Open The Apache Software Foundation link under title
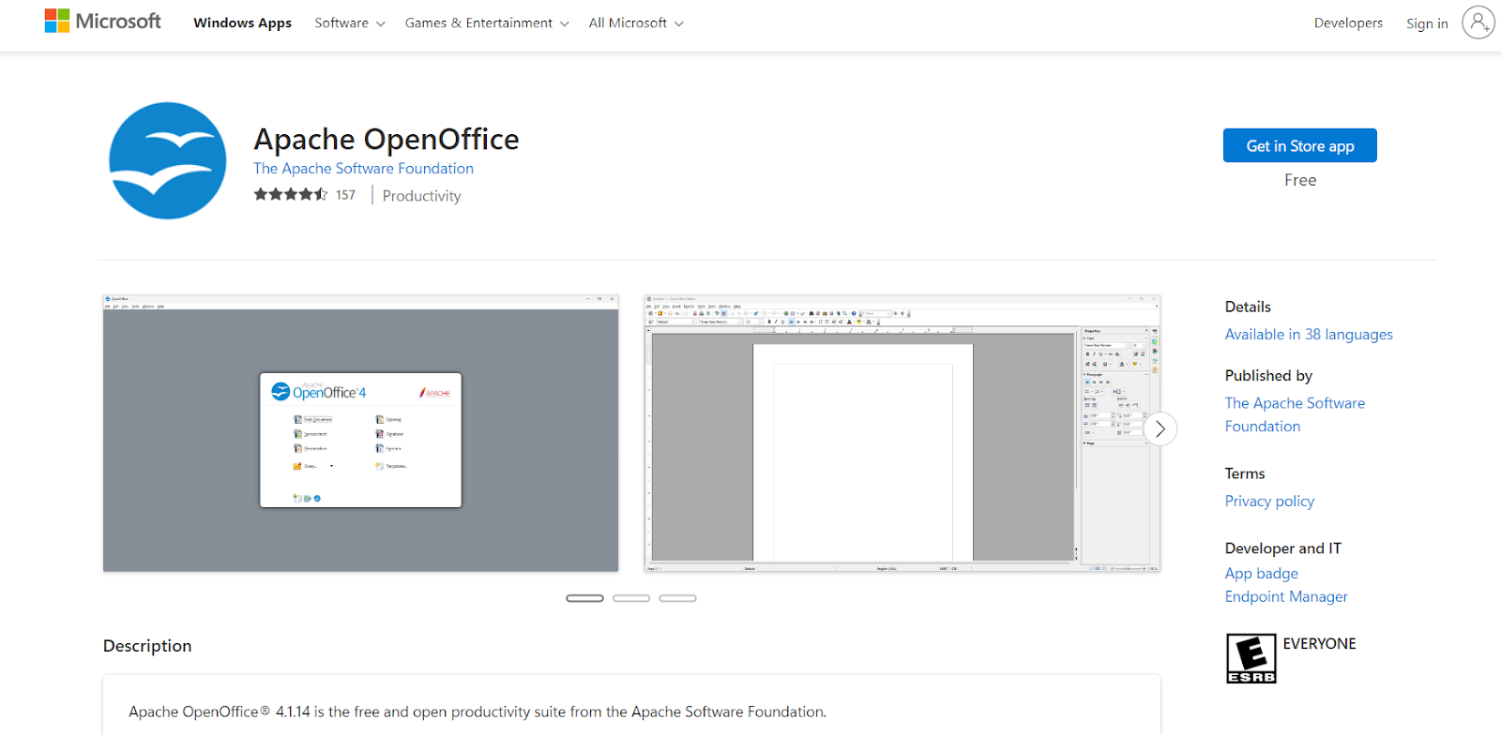1501x735 pixels. coord(363,169)
